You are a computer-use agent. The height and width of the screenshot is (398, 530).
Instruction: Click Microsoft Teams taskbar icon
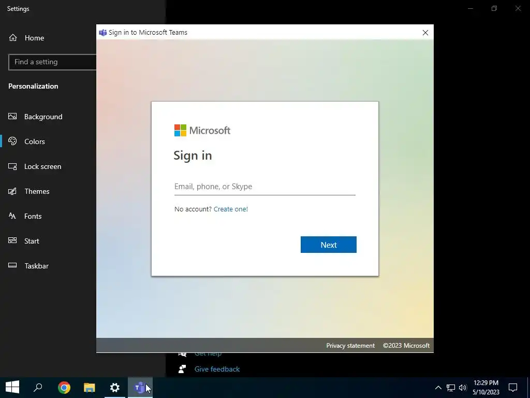click(140, 388)
